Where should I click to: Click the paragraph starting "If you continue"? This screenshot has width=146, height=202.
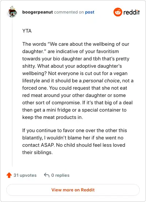coord(74,141)
